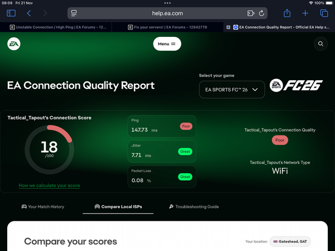Switch to the Your Match History tab
This screenshot has height=251, width=335.
(43, 206)
